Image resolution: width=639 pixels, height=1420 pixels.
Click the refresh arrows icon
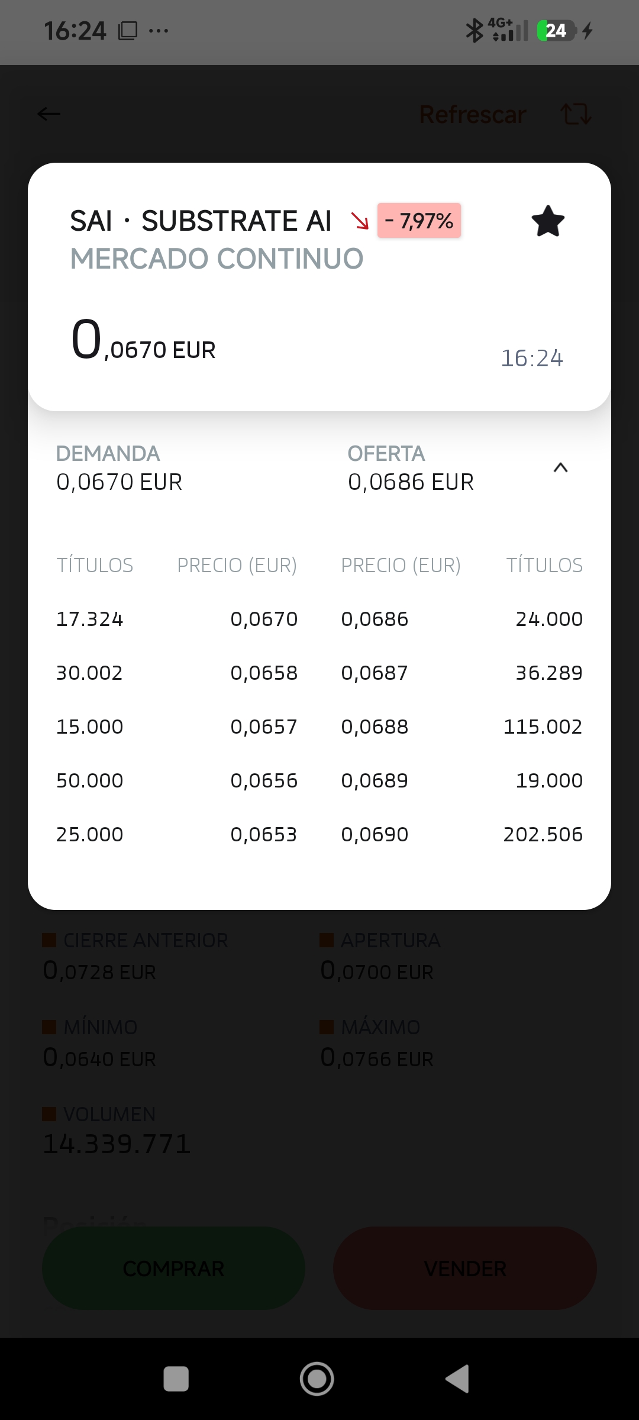(x=576, y=114)
